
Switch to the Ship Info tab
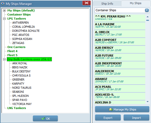point(107,4)
